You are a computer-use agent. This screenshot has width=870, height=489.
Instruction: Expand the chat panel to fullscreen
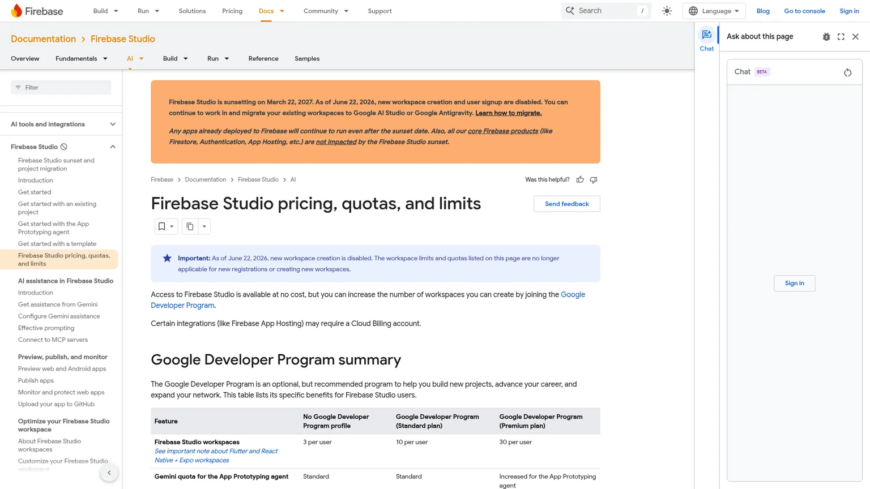coord(841,37)
